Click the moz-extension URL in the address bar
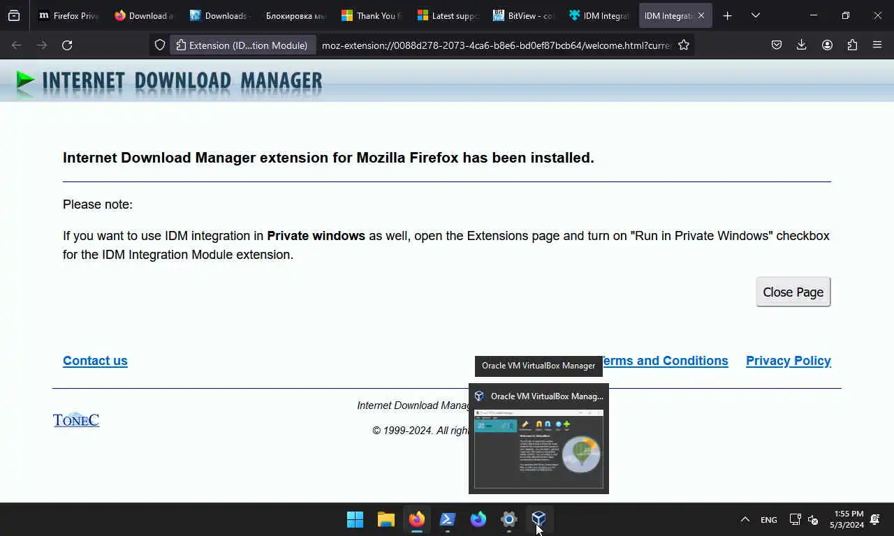The image size is (894, 536). (496, 45)
